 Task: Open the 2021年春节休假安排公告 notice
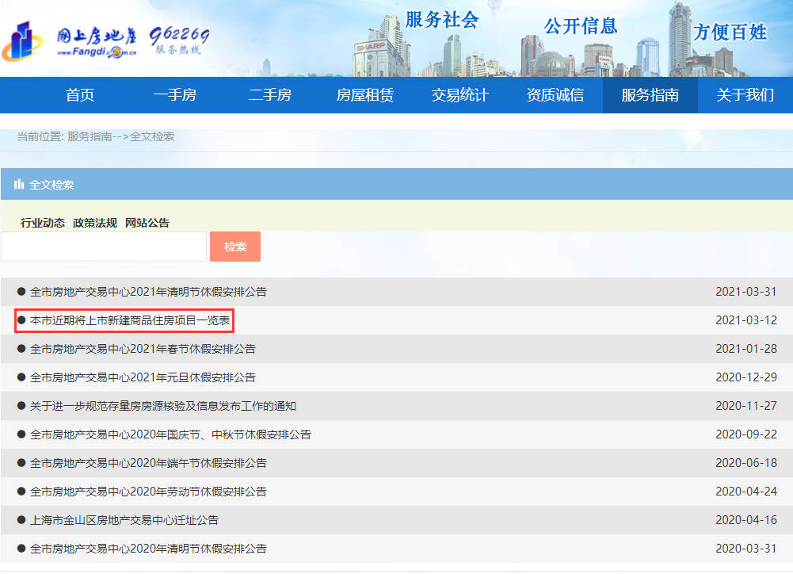(143, 349)
